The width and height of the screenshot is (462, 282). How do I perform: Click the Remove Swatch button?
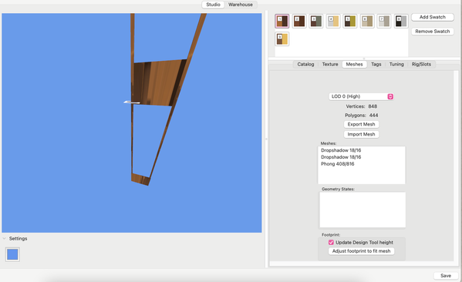point(433,31)
